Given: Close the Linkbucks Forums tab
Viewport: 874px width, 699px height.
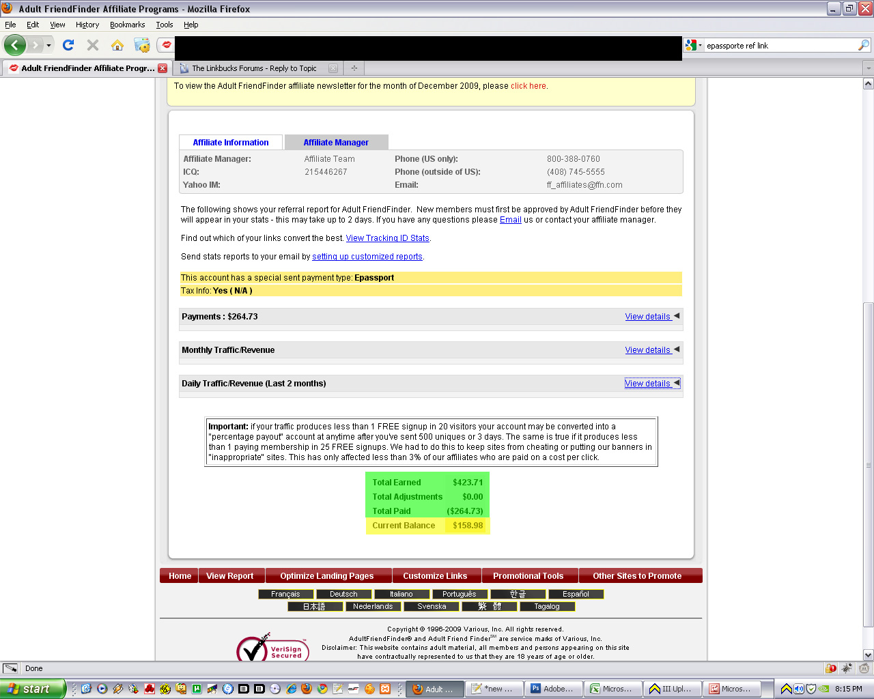Looking at the screenshot, I should 333,68.
